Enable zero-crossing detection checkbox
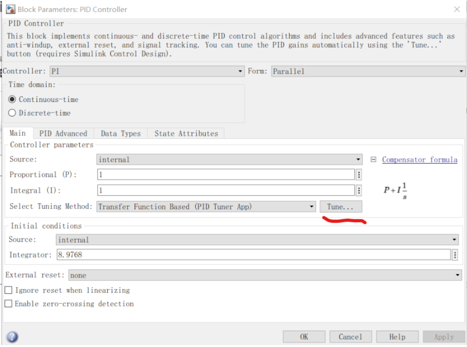467x347 pixels. 8,304
